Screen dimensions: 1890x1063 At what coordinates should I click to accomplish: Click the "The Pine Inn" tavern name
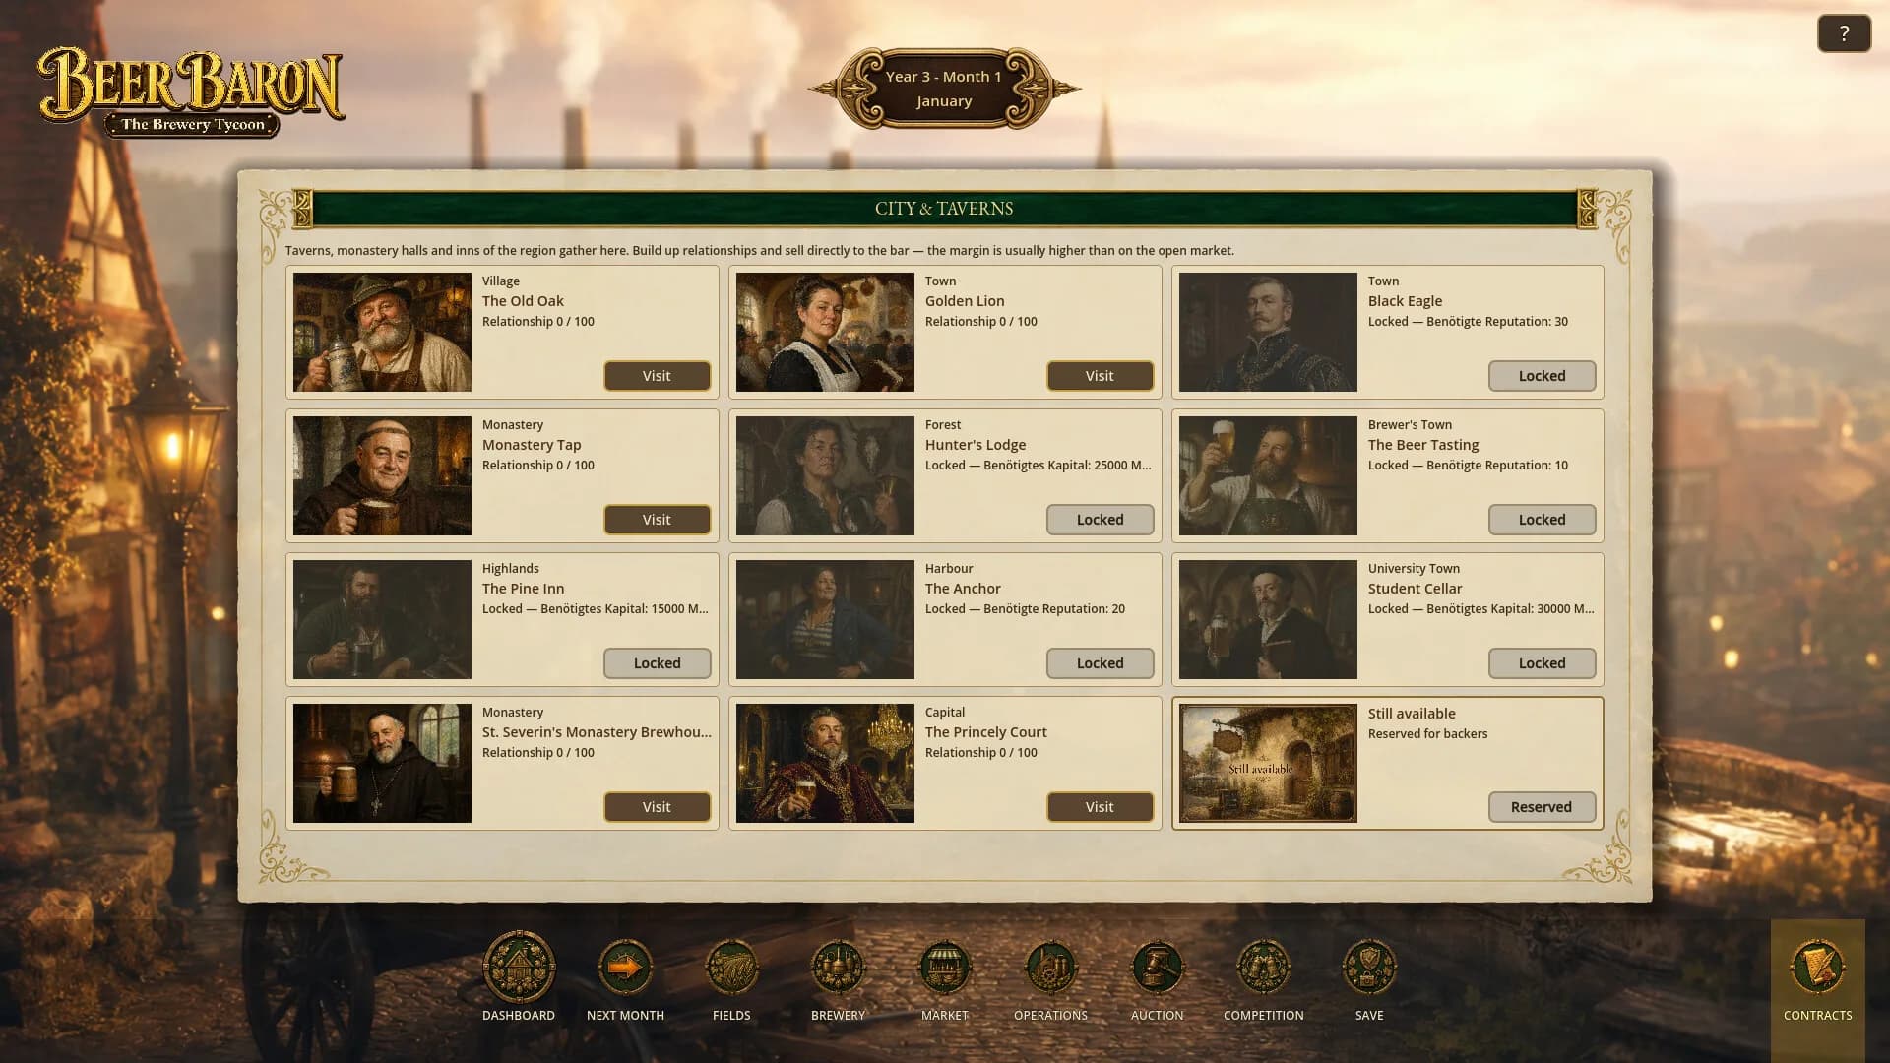[524, 589]
